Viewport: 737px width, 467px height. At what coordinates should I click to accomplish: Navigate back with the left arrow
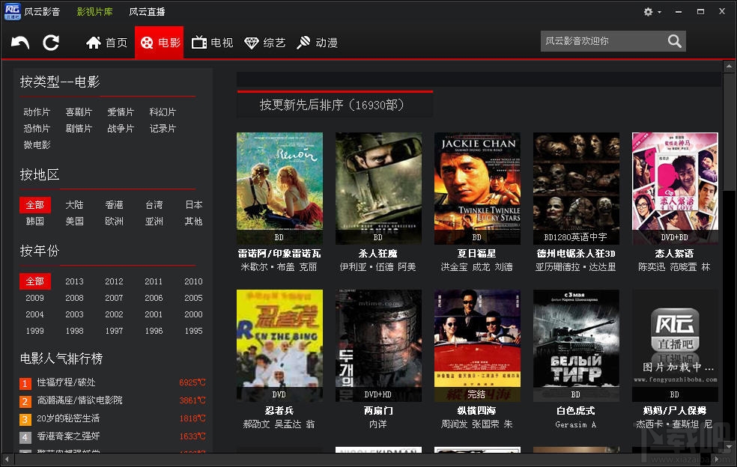click(x=19, y=42)
